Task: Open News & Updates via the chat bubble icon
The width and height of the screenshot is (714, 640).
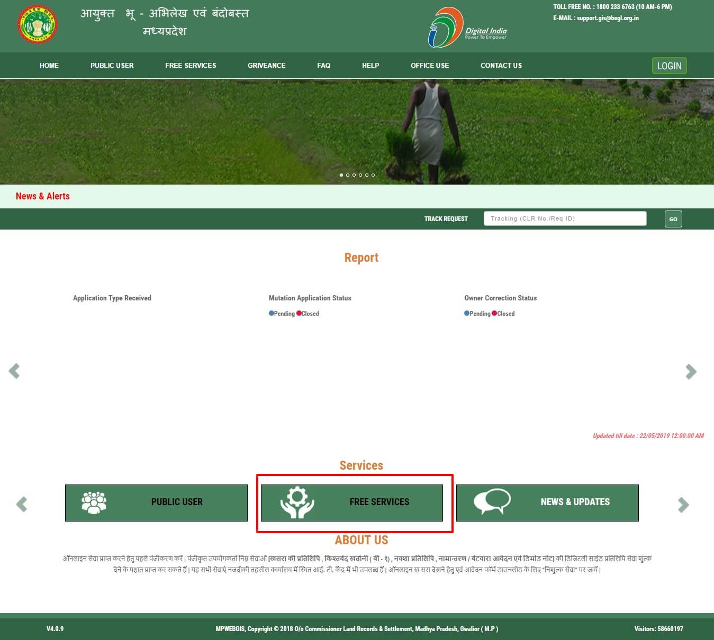Action: point(493,502)
